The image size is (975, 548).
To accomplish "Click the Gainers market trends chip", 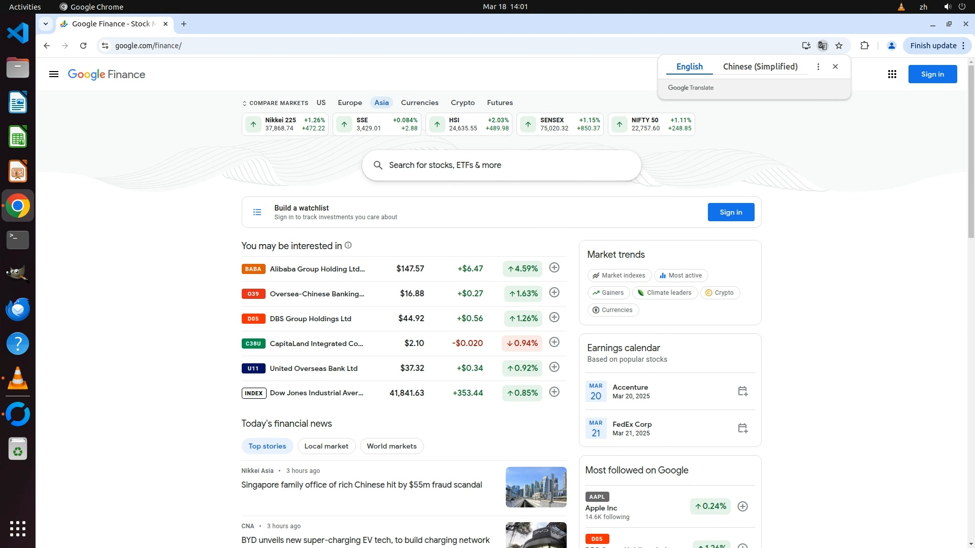I will [x=608, y=293].
